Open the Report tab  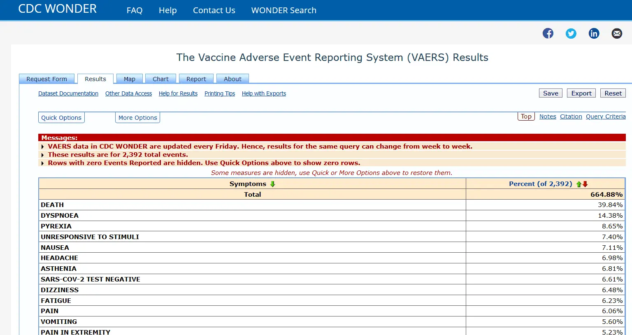[196, 79]
